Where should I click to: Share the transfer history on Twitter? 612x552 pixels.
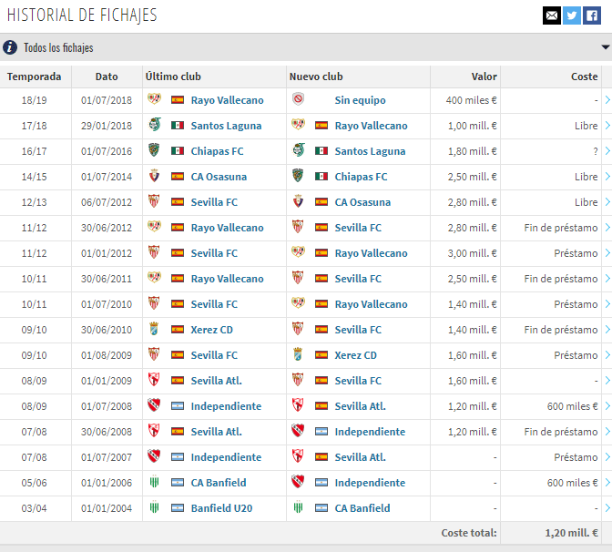click(571, 15)
